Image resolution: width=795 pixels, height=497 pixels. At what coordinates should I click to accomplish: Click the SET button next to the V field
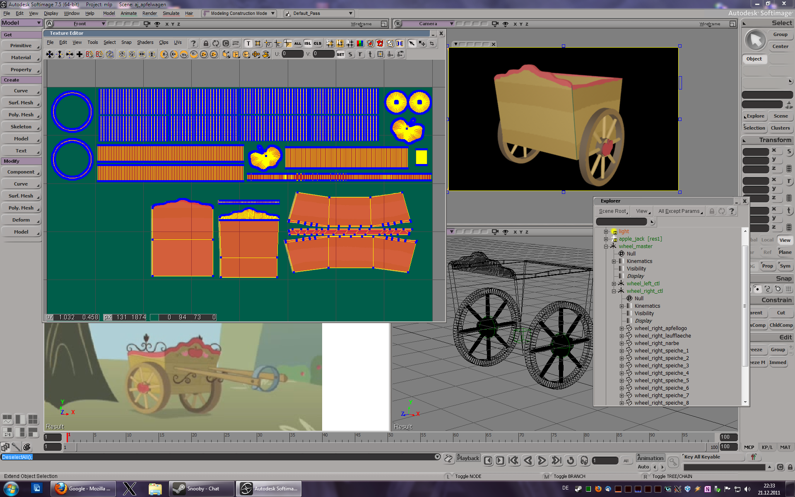click(x=340, y=54)
